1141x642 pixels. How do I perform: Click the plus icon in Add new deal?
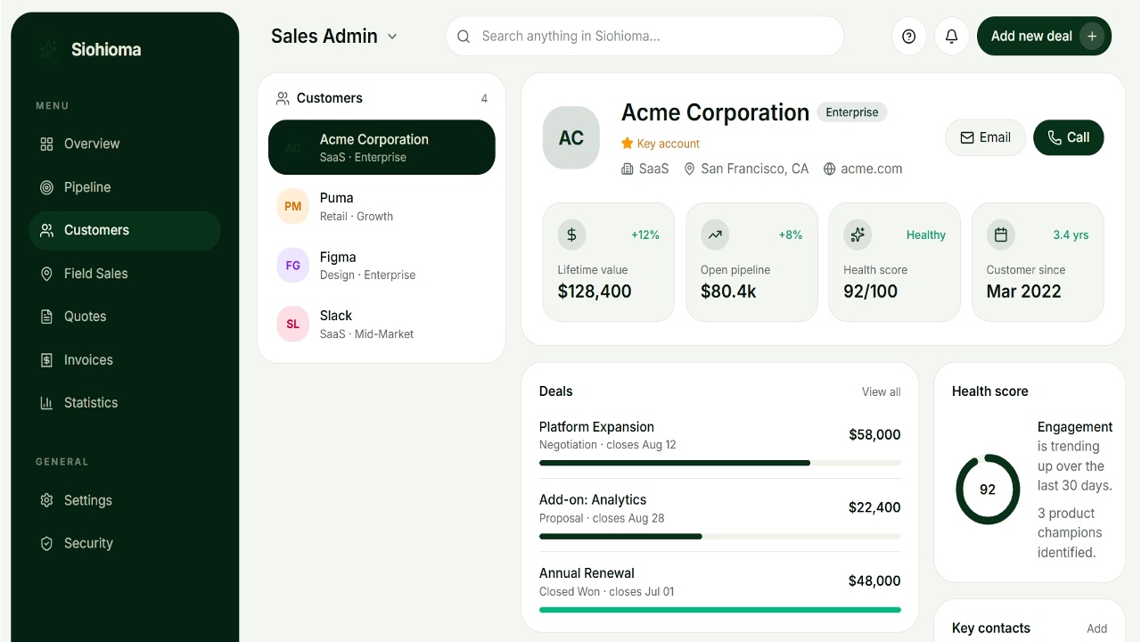point(1092,37)
